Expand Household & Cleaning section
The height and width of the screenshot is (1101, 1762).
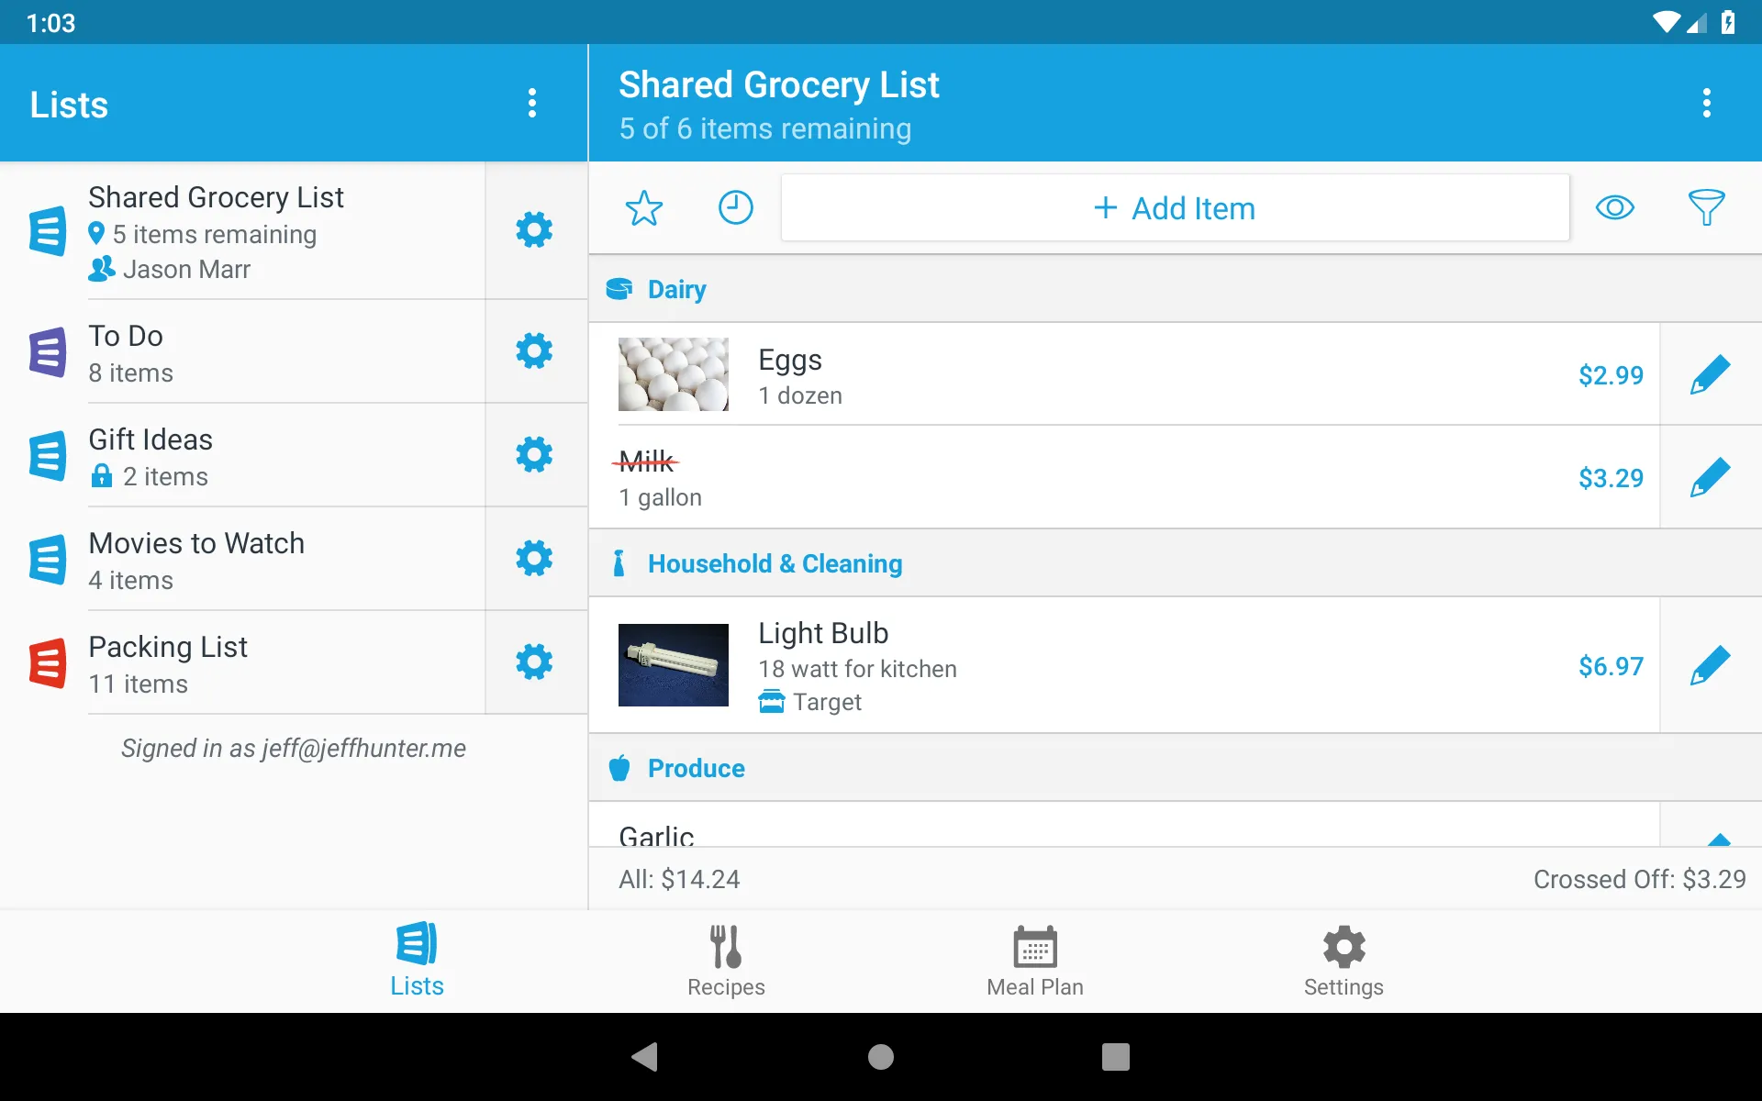[x=774, y=563]
